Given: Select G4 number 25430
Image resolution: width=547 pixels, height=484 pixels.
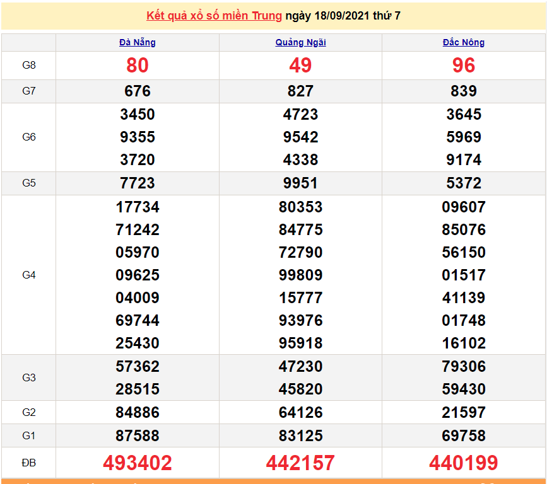Looking at the screenshot, I should click(x=138, y=343).
